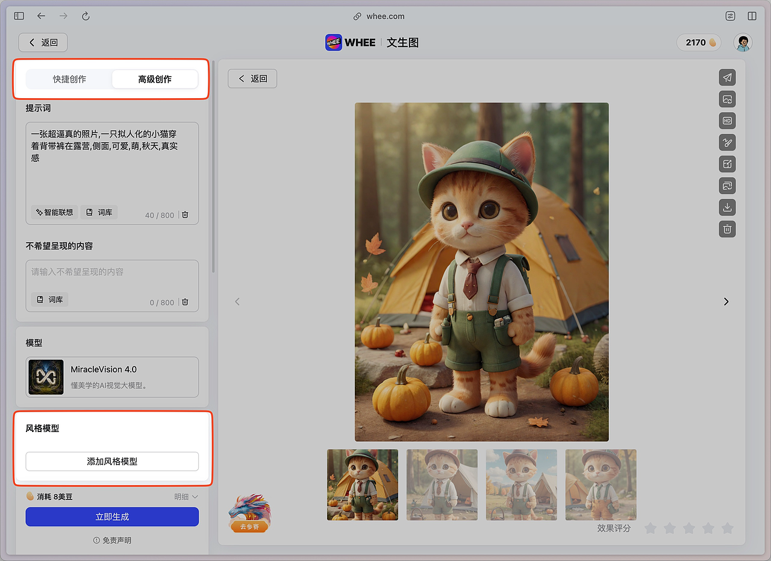Clear the prompt text with trash icon
Image resolution: width=771 pixels, height=561 pixels.
click(x=185, y=215)
